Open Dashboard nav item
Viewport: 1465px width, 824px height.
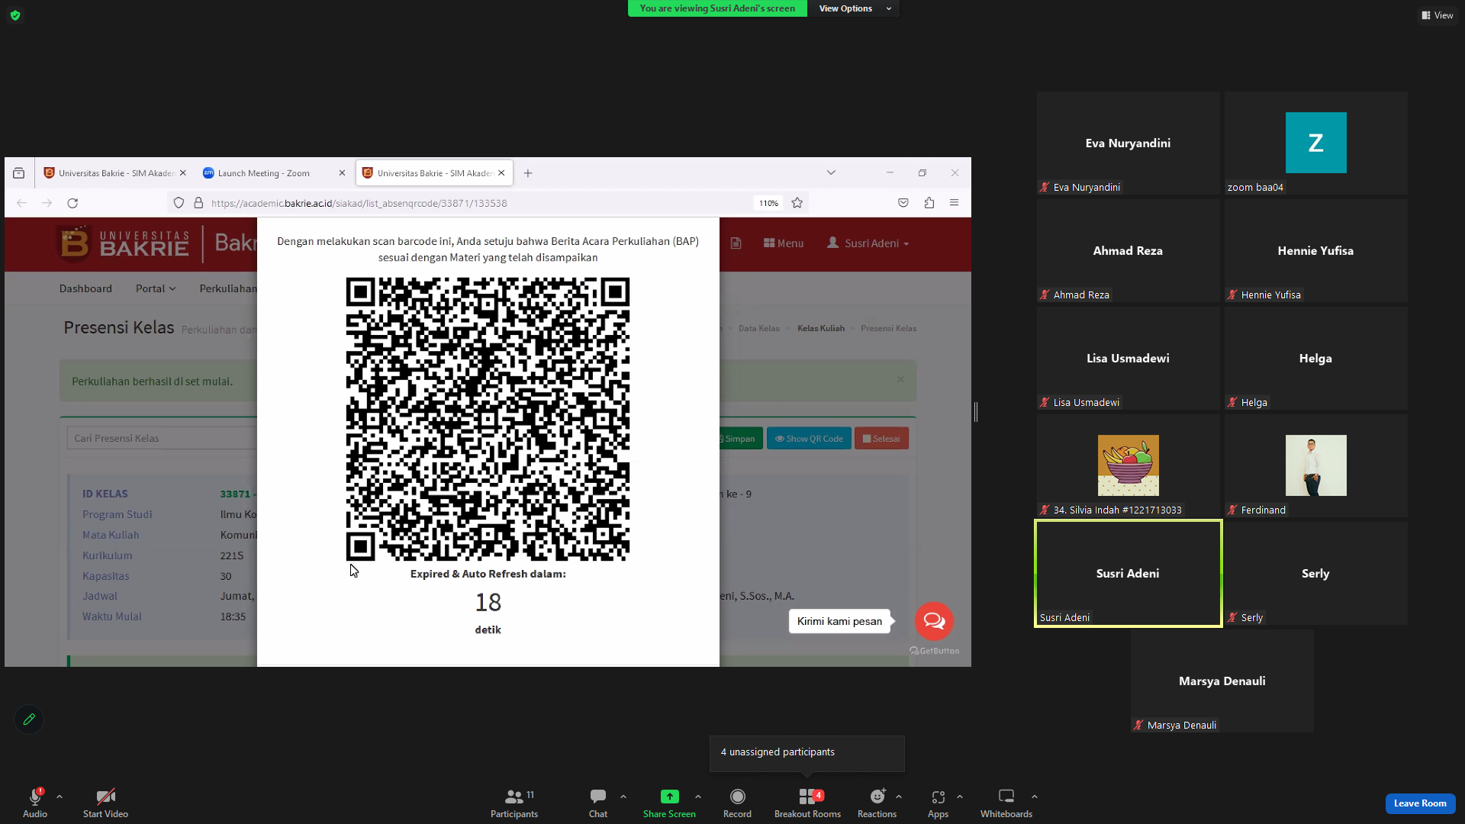pos(85,288)
